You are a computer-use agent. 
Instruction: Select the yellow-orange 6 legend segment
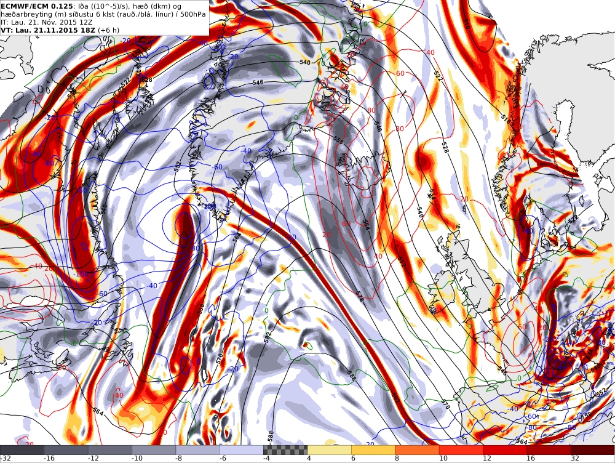coord(373,450)
